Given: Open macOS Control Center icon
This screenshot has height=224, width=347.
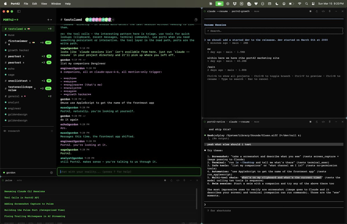Looking at the screenshot, I should click(314, 3).
